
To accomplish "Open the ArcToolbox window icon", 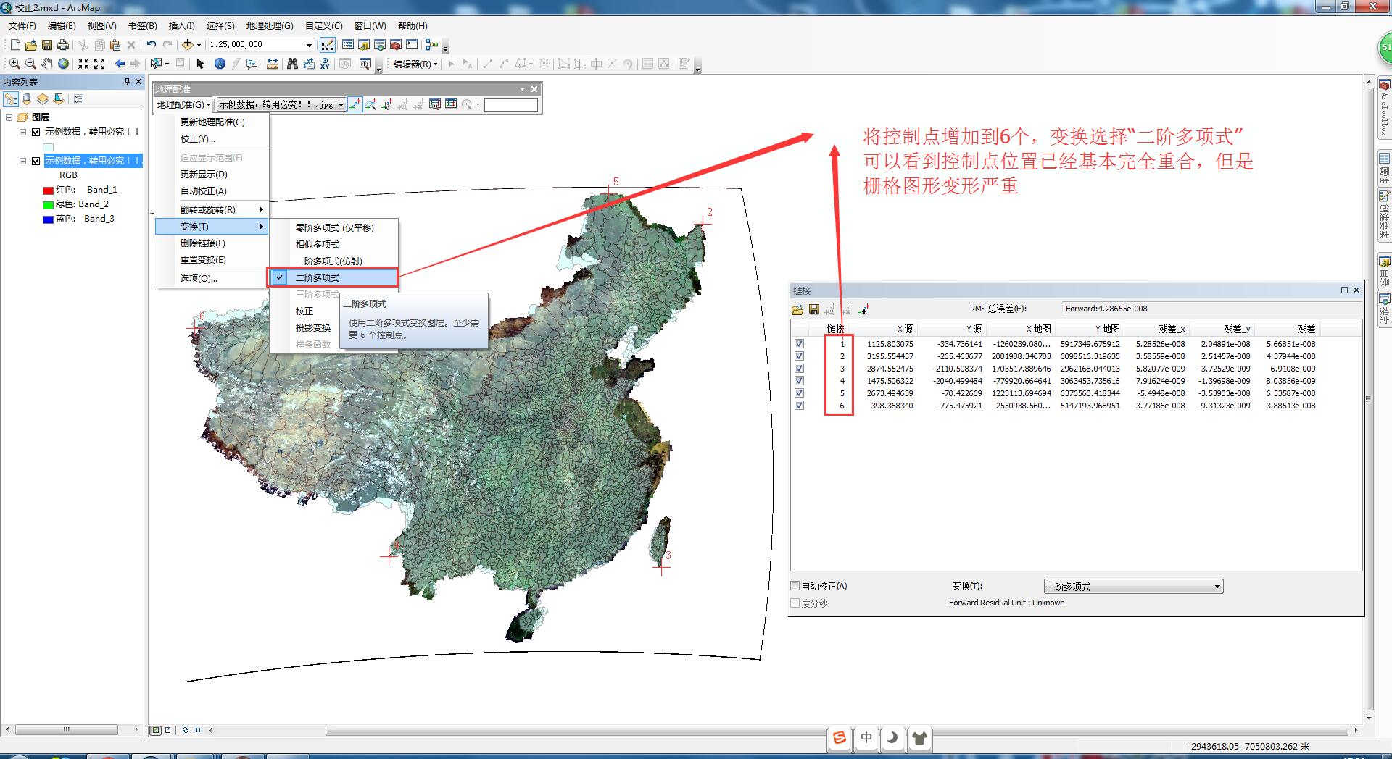I will 396,45.
